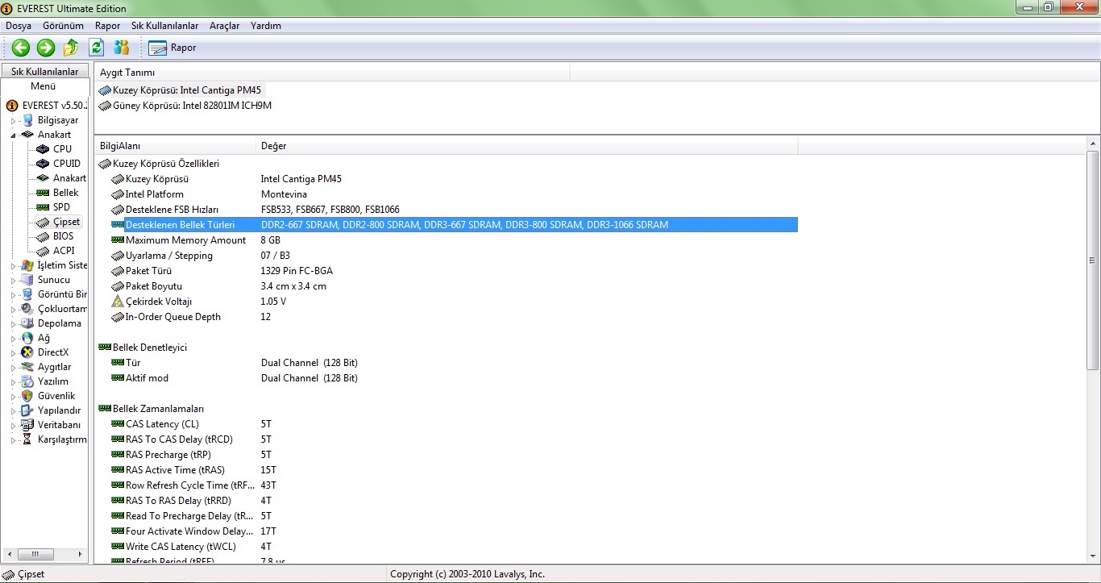Select the Çipset tree item

tap(67, 222)
